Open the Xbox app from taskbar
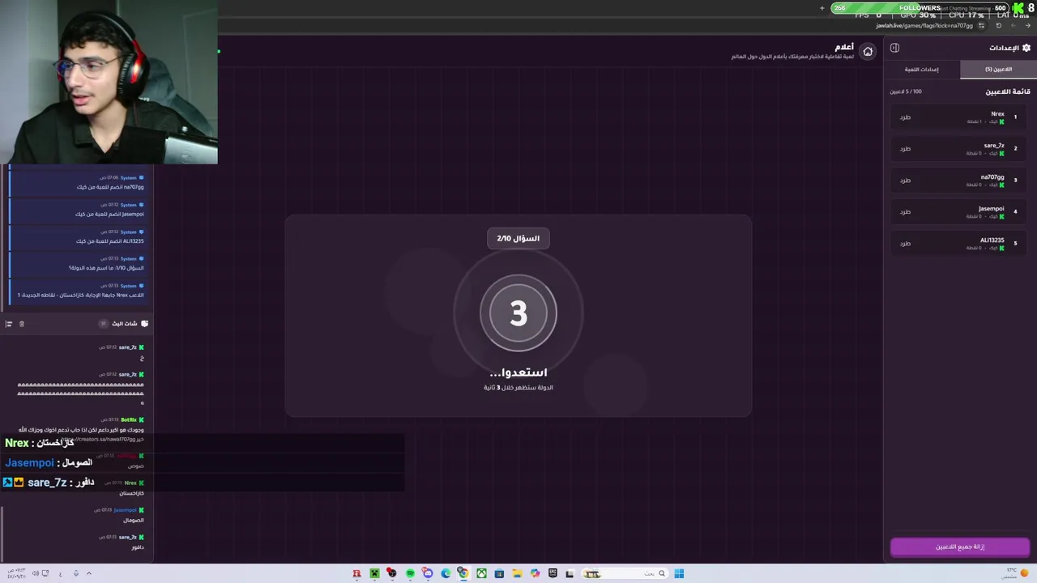Screen dimensions: 1037x583 (481, 573)
